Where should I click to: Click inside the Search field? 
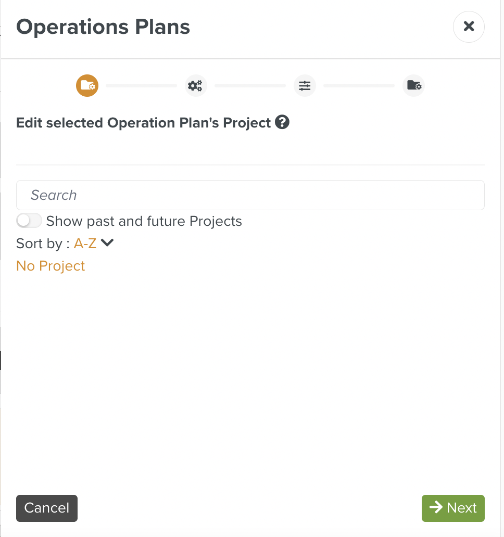click(x=250, y=195)
